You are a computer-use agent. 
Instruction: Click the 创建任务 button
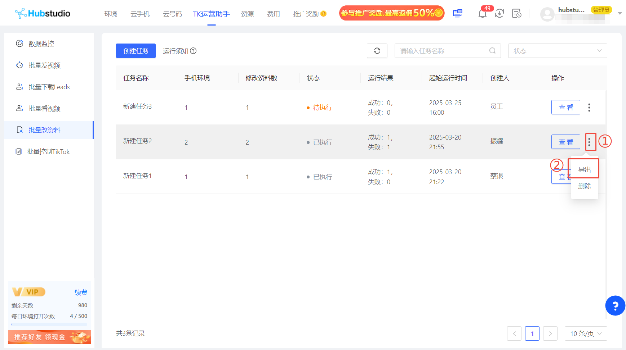136,51
